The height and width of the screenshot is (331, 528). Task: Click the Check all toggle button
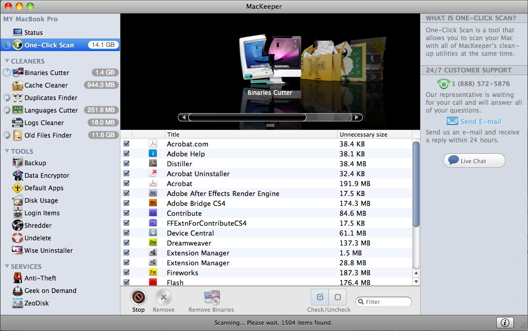320,297
